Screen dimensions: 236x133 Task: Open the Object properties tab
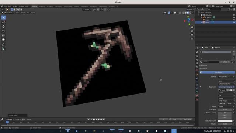coord(197,75)
